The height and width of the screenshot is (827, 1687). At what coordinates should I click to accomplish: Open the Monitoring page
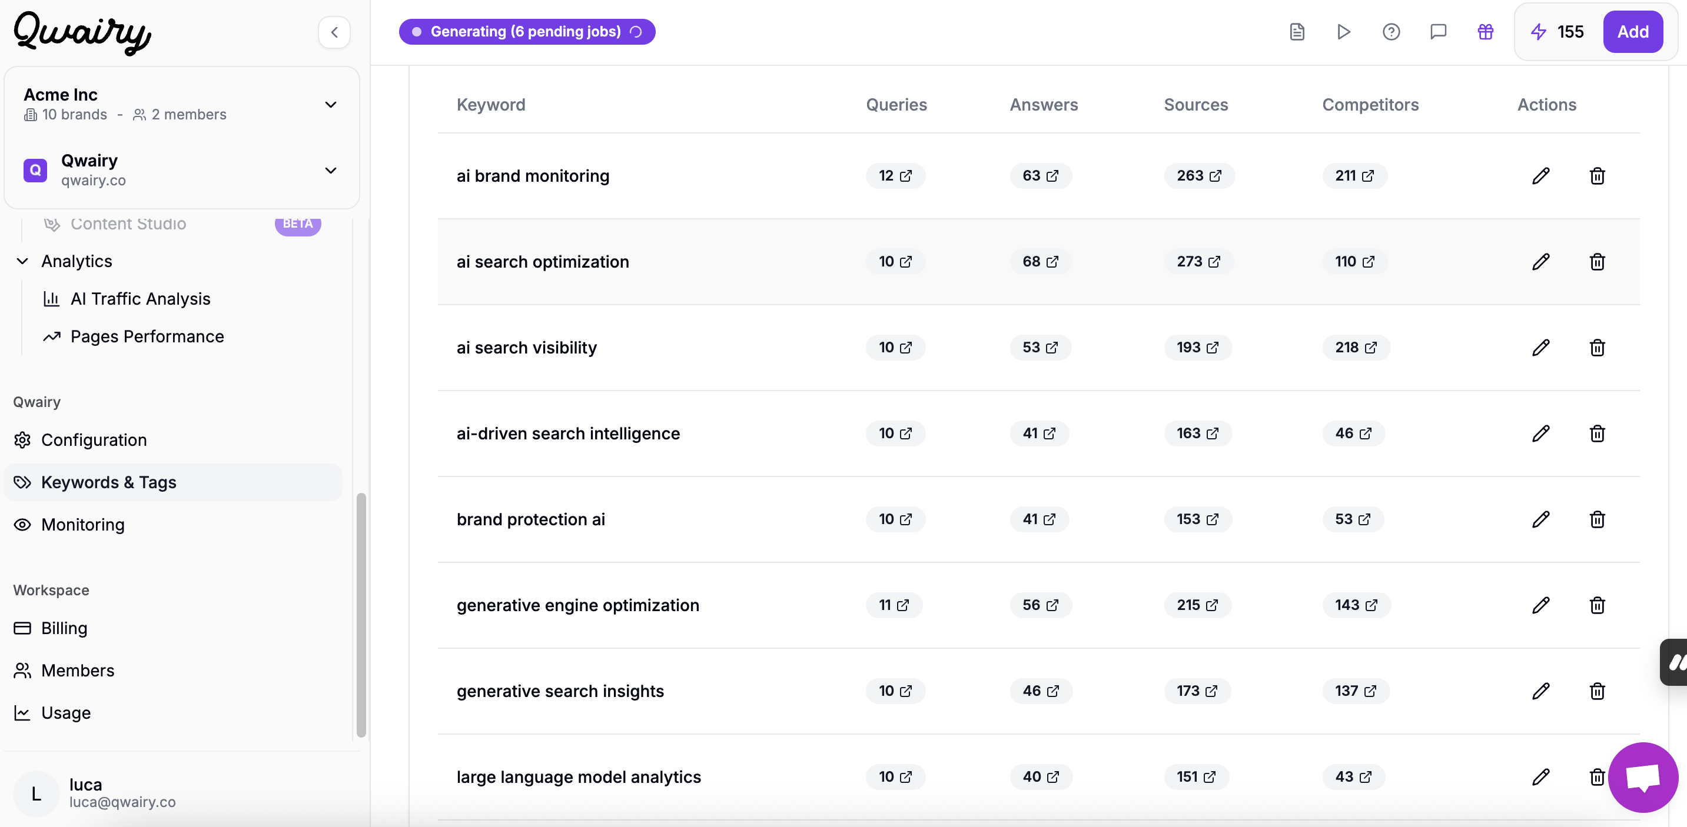(82, 524)
